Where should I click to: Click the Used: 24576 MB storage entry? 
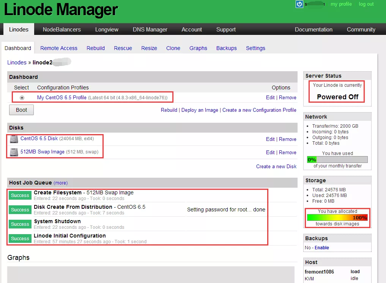(x=329, y=195)
